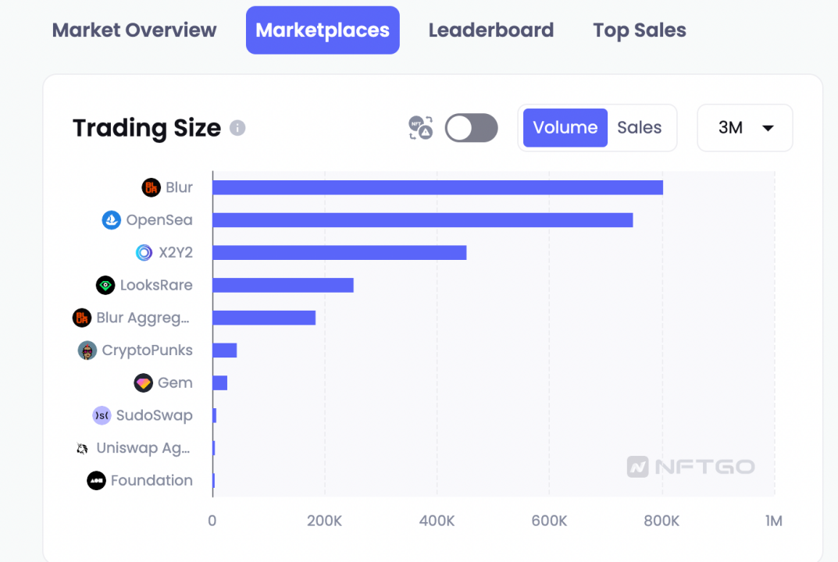
Task: Switch chart to Sales view
Action: [639, 128]
